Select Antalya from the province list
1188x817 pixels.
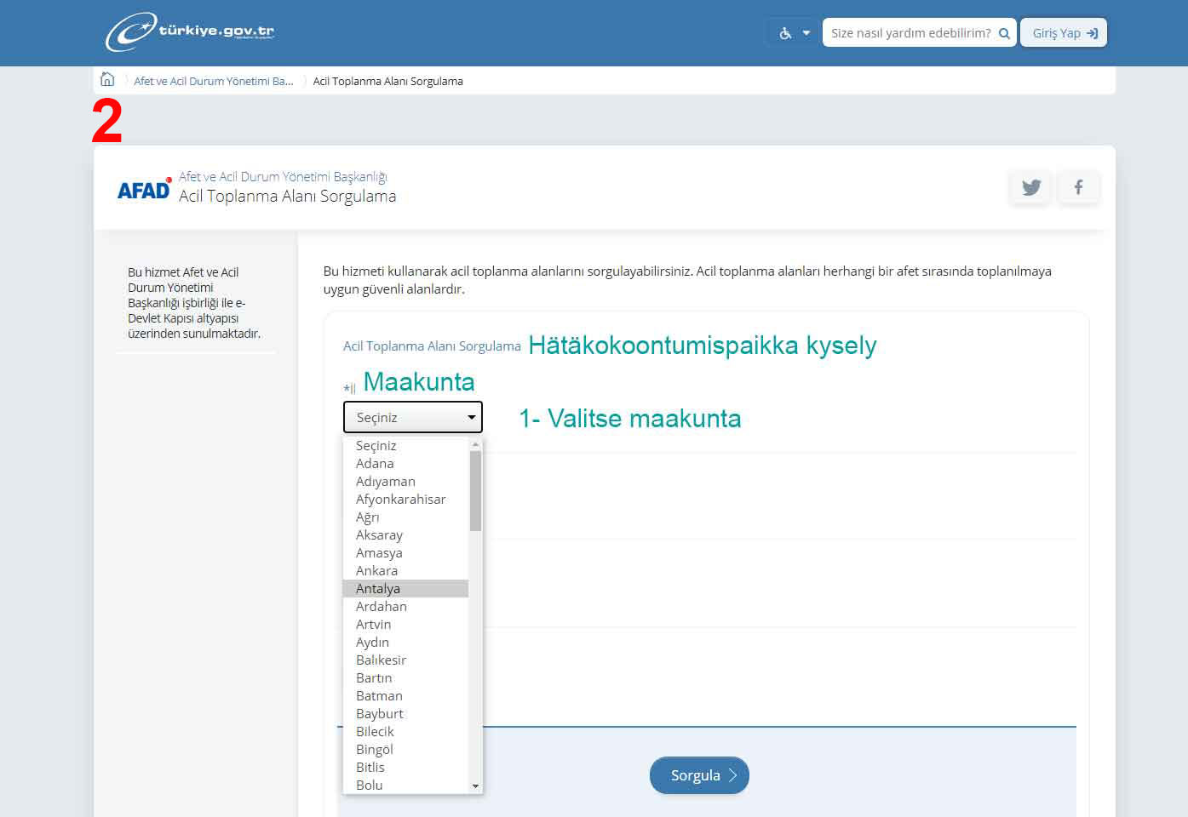click(x=378, y=589)
